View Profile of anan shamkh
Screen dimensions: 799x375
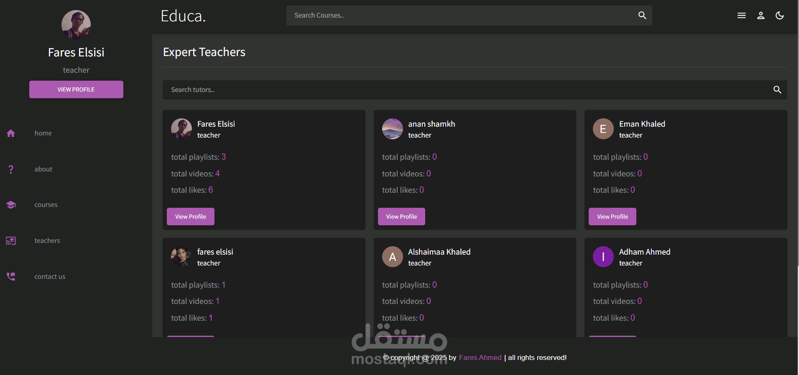click(x=401, y=217)
